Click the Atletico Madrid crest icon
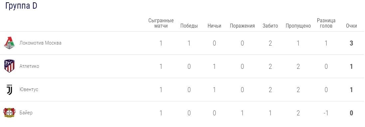Image resolution: width=365 pixels, height=127 pixels. [x=9, y=66]
